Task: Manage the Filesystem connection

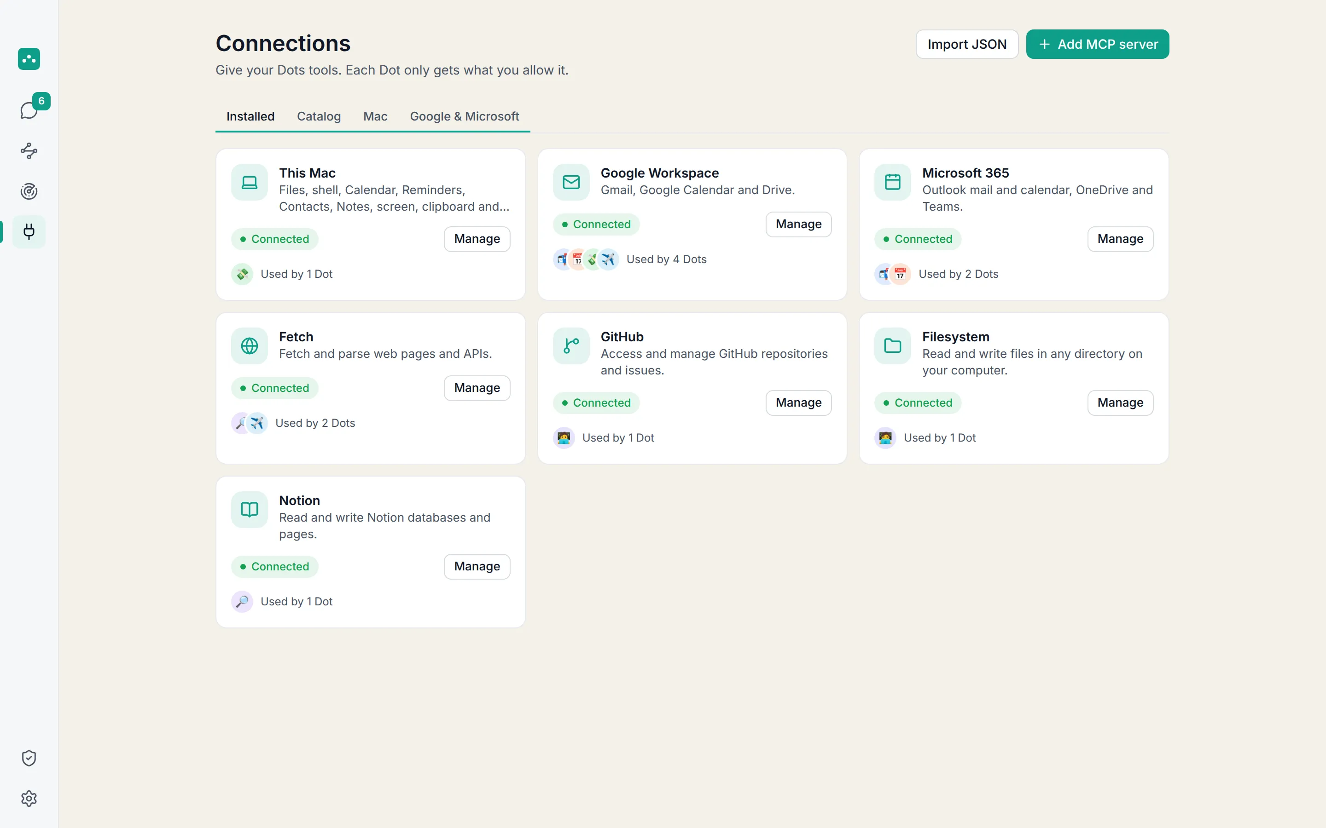Action: tap(1120, 402)
